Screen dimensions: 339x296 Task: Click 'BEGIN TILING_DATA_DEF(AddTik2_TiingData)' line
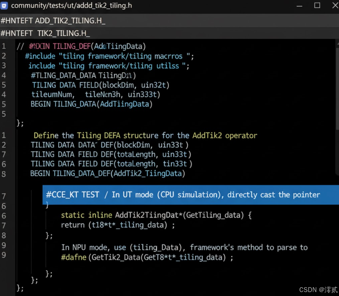click(108, 173)
